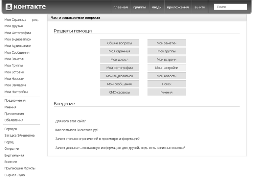
Task: Open the главная menu item
Action: pos(121,7)
